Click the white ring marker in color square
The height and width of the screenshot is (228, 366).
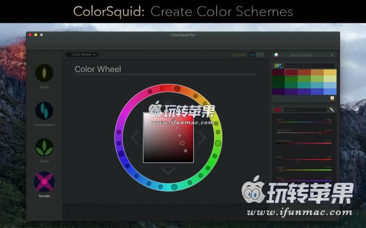click(182, 143)
